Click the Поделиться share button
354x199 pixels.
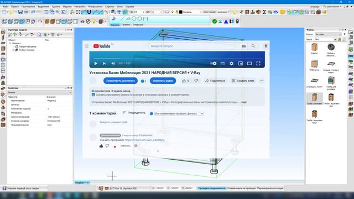[x=215, y=81]
